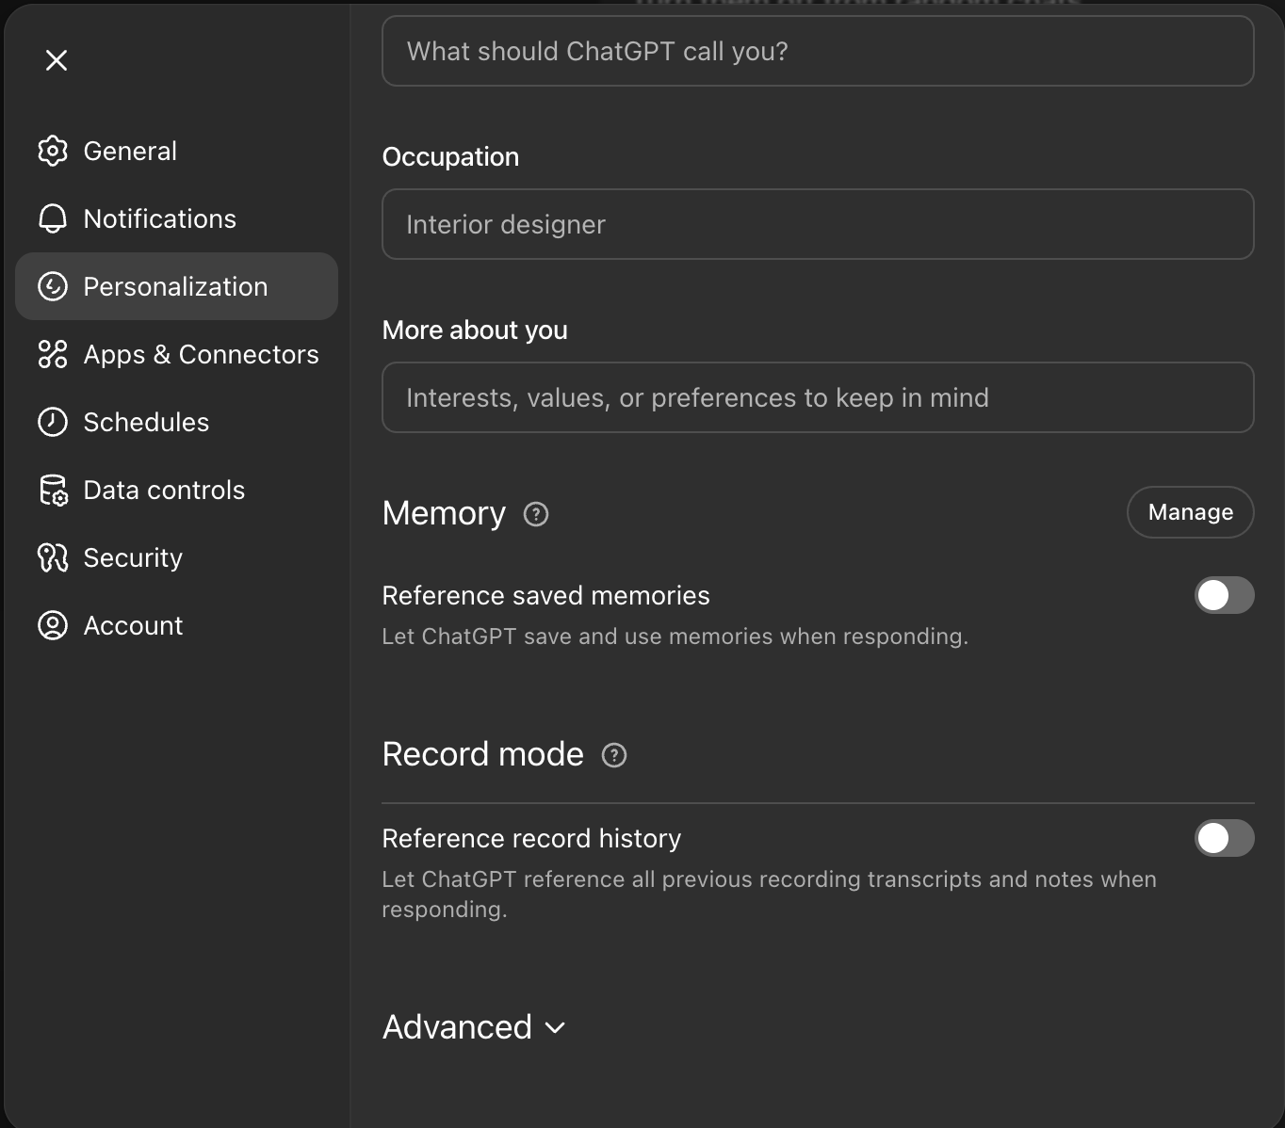Click the Apps & Connectors icon

pos(53,354)
